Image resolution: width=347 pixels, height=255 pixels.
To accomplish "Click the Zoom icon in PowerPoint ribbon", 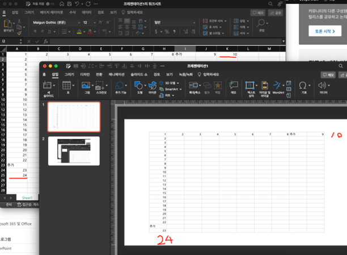I will pyautogui.click(x=193, y=85).
